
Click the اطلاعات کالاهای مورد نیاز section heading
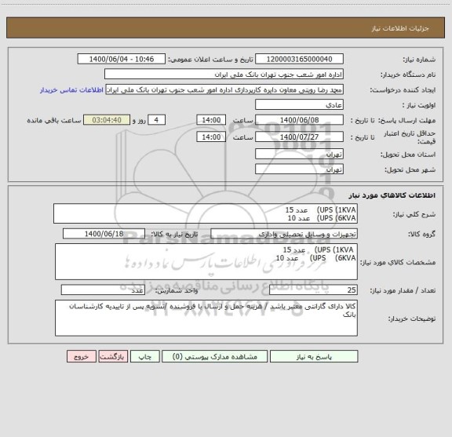pos(392,195)
